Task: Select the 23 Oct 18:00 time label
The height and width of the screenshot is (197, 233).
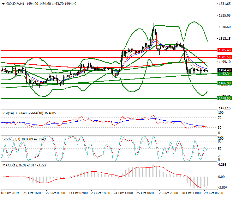Action: [101, 193]
